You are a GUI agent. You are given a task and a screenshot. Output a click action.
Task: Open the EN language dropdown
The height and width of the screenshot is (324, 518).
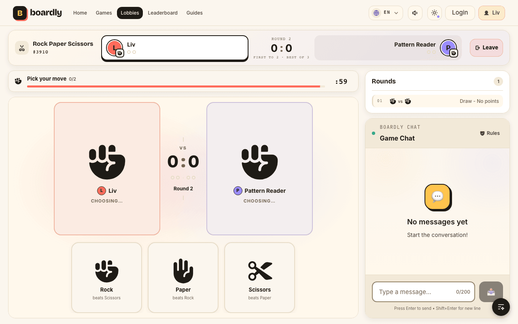[386, 13]
